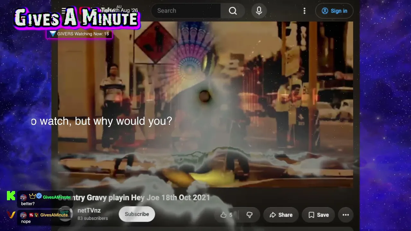Save the video to a playlist
Viewport: 411px width, 231px height.
click(319, 215)
